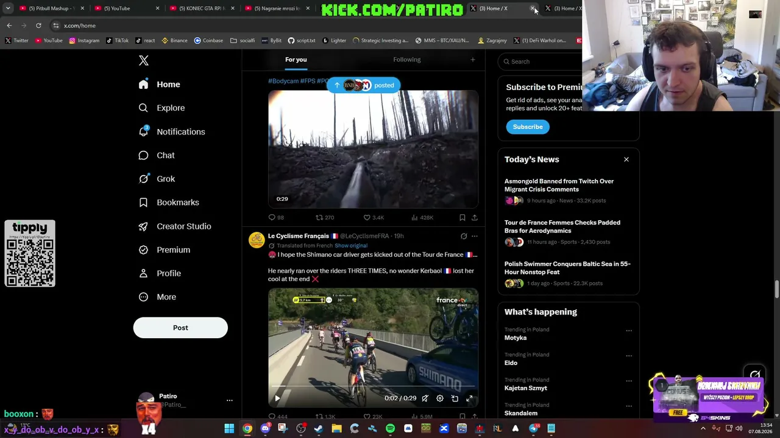Open more options for Kajetan Szmyt trend
Viewport: 780px width, 438px height.
pyautogui.click(x=629, y=381)
